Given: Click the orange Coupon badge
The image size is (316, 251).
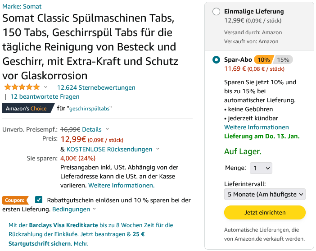Looking at the screenshot, I should pos(14,200).
